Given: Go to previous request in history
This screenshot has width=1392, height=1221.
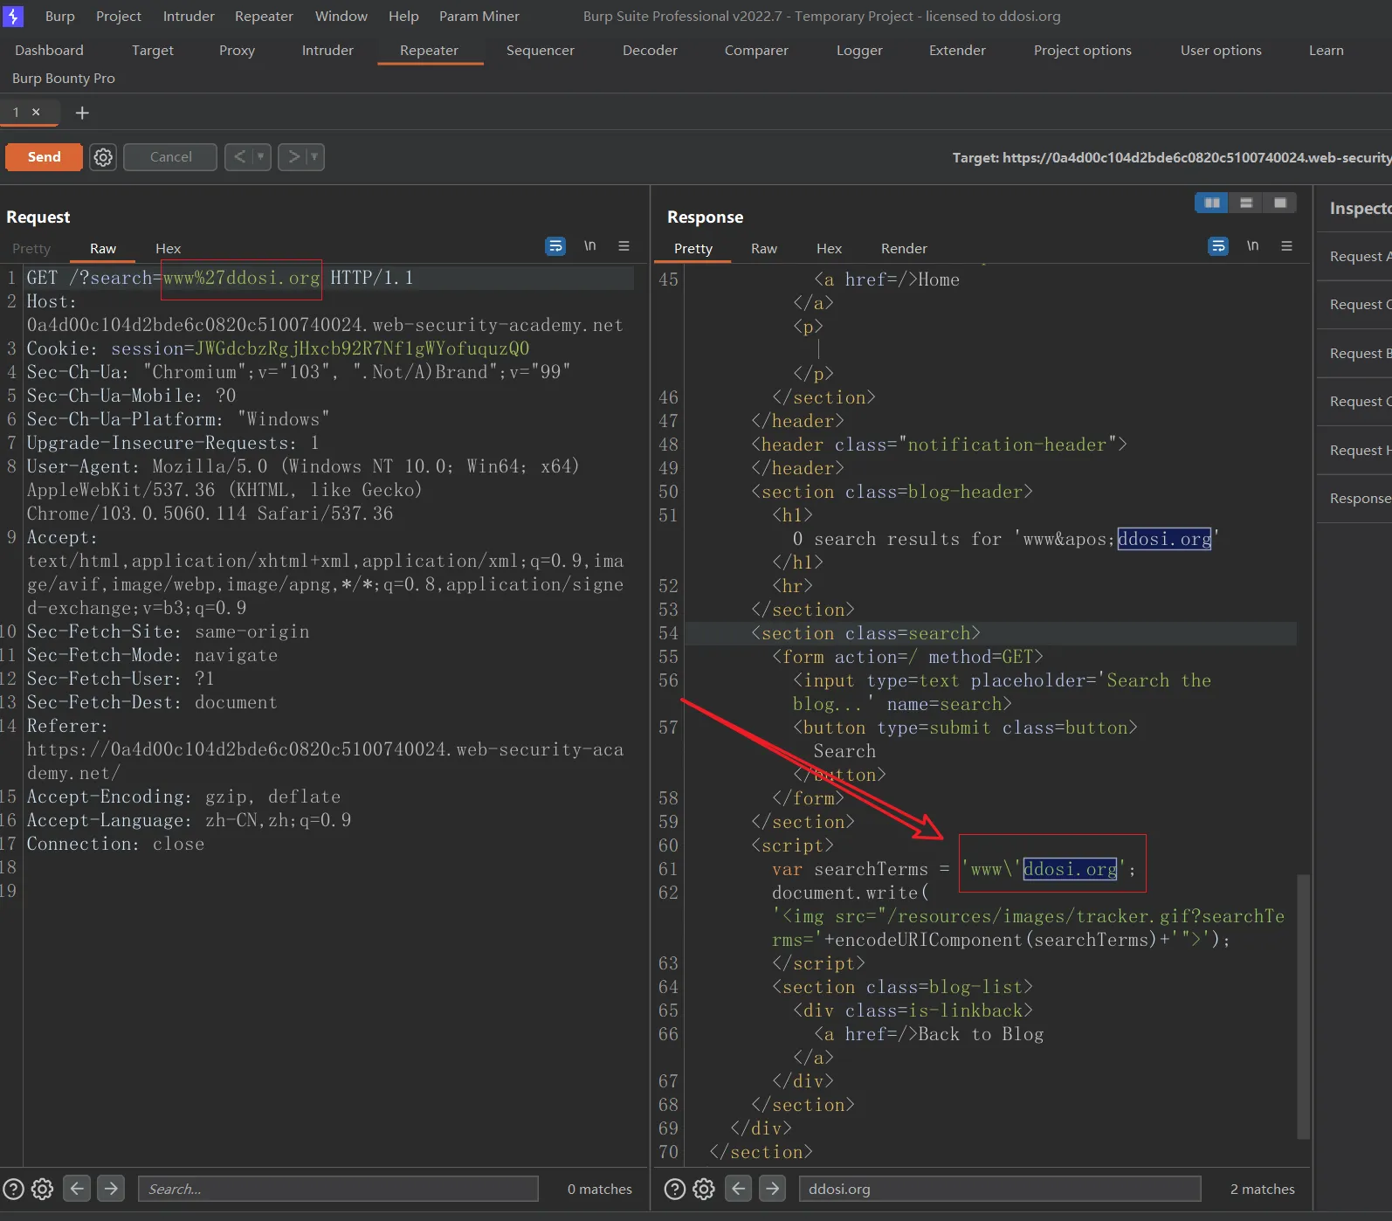Looking at the screenshot, I should (x=239, y=157).
